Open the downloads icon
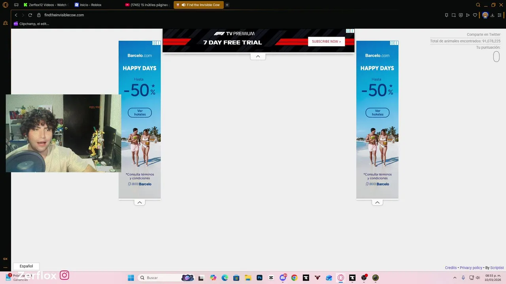This screenshot has height=284, width=506. point(492,15)
